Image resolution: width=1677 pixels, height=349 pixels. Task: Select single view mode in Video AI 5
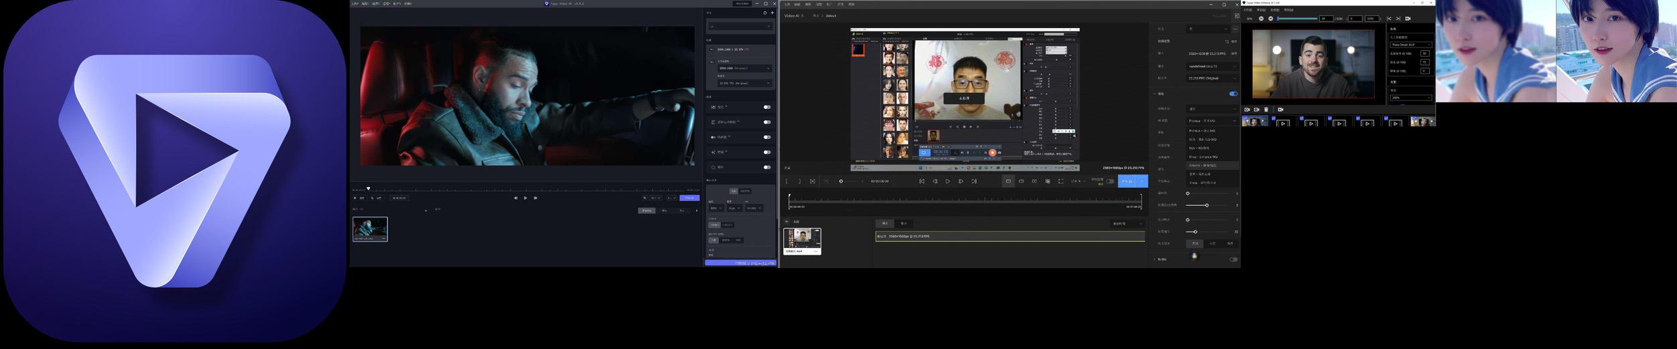coord(1008,181)
